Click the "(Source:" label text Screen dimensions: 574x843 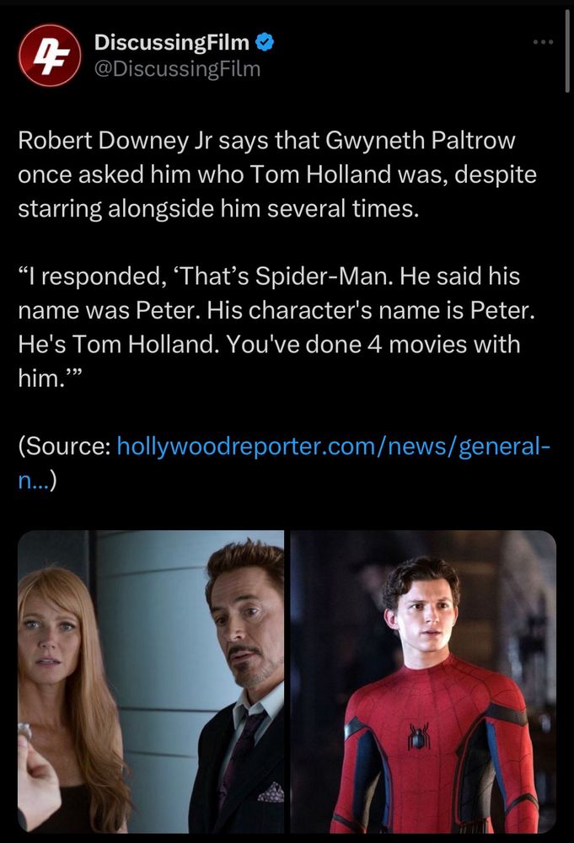[65, 446]
